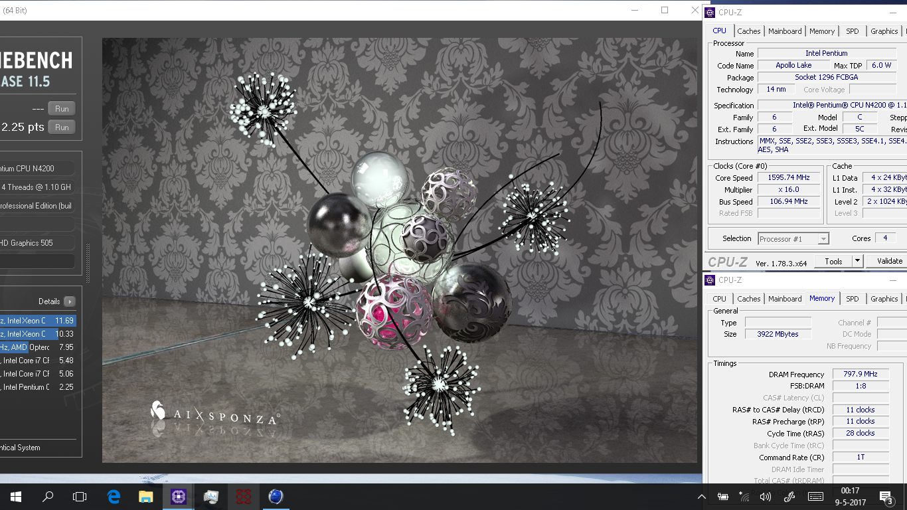Switch to CPU tab in lower CPU-Z window

click(x=720, y=299)
